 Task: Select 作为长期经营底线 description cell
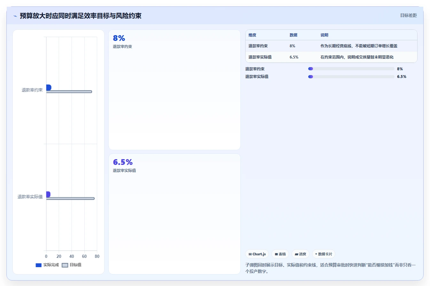click(x=359, y=46)
